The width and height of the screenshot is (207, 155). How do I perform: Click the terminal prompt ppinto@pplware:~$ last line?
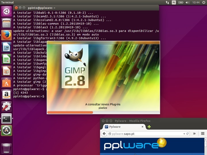[29, 96]
